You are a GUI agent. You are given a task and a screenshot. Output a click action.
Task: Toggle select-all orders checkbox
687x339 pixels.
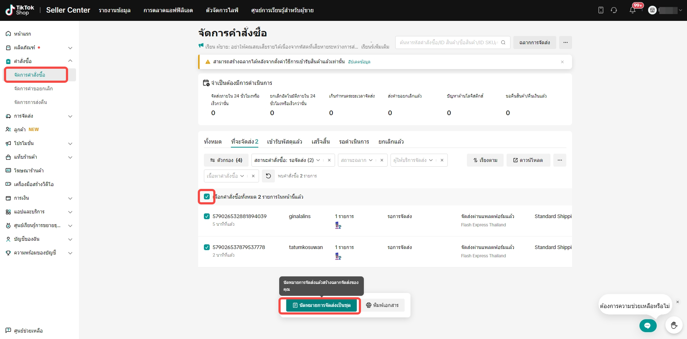click(x=207, y=196)
